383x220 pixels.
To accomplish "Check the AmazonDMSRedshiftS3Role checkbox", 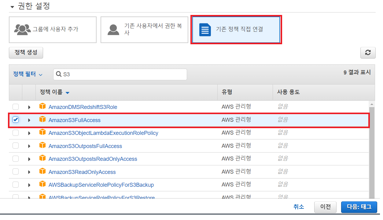I will click(16, 107).
